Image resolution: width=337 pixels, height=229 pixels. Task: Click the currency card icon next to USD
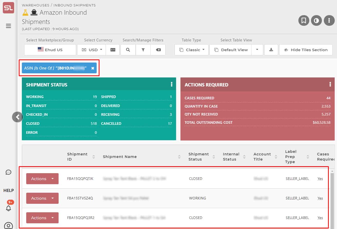click(113, 50)
